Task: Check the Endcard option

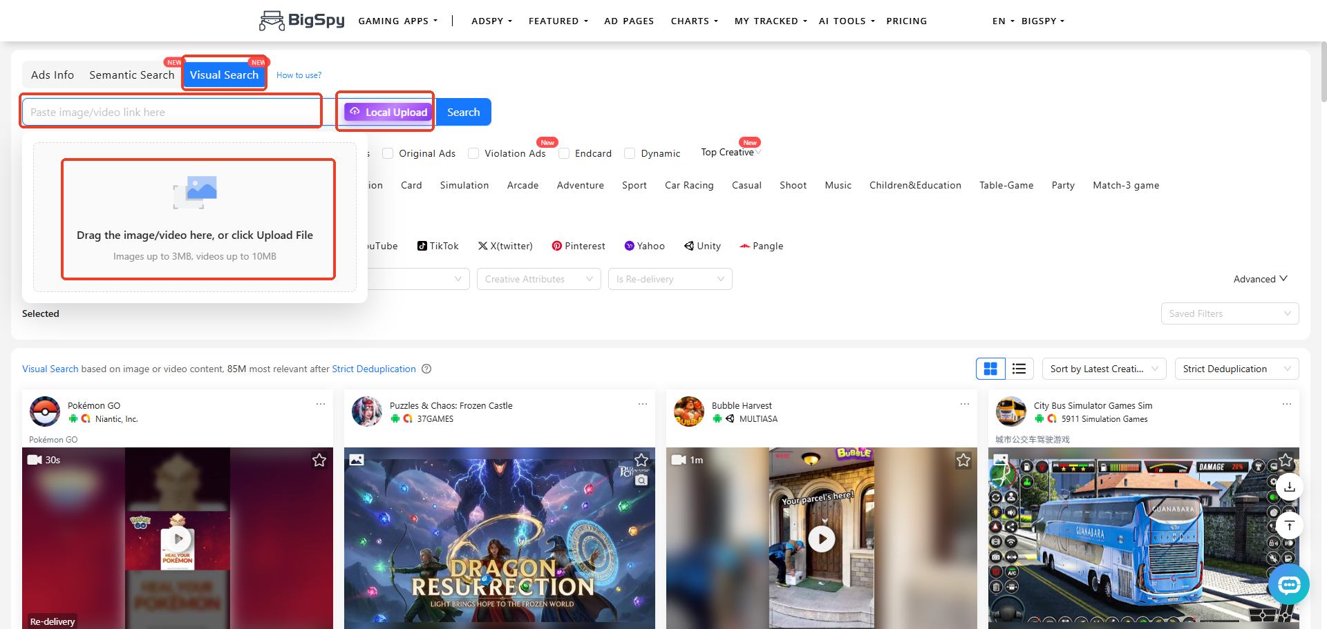Action: point(564,153)
